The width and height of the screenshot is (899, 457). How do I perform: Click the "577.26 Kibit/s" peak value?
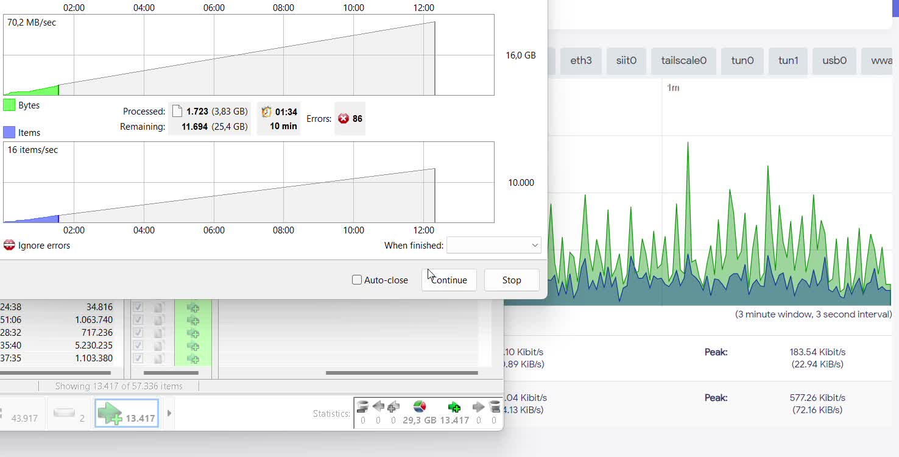817,397
